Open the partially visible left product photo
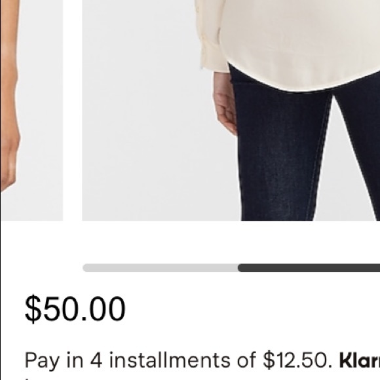 click(x=31, y=110)
